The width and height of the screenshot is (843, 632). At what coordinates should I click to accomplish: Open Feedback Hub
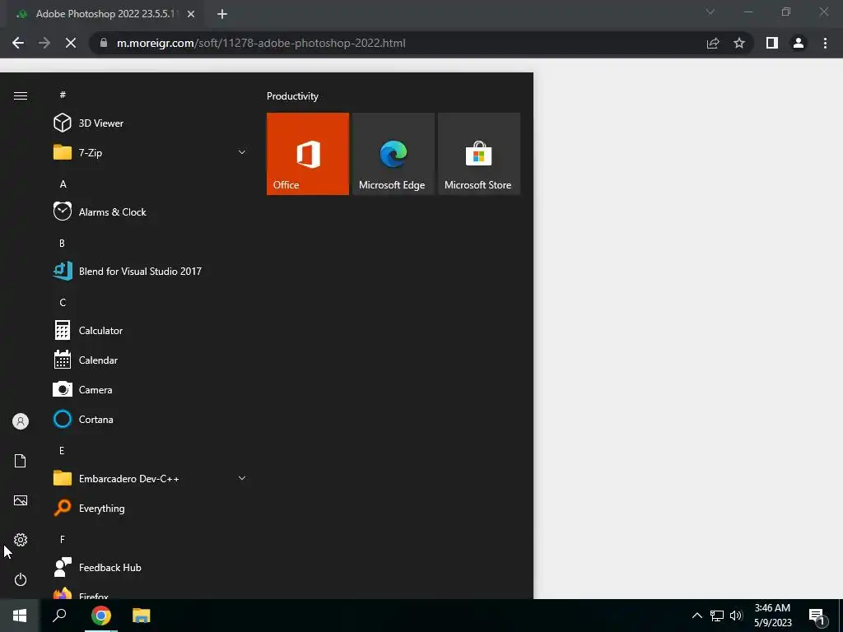tap(151, 568)
